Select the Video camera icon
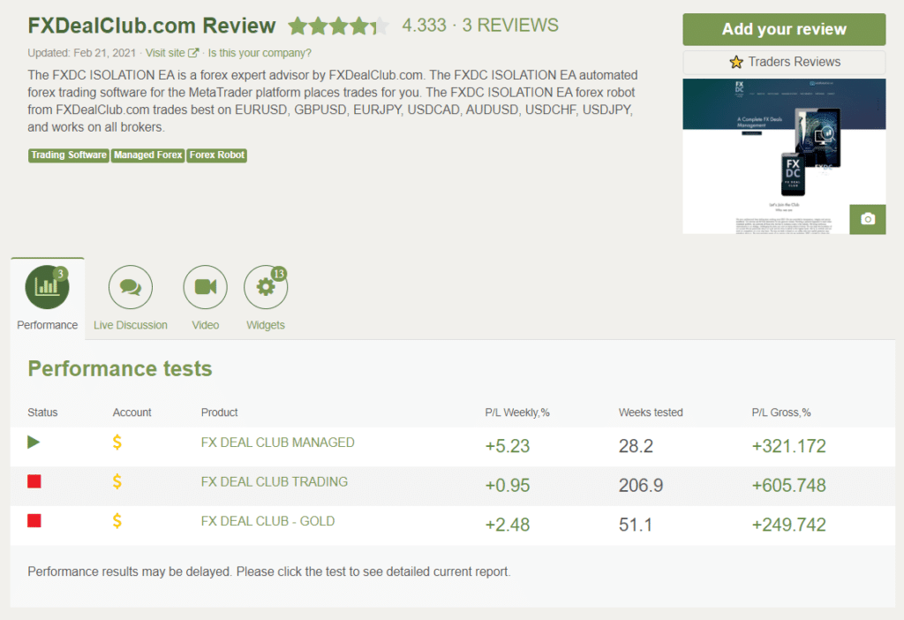 (205, 286)
